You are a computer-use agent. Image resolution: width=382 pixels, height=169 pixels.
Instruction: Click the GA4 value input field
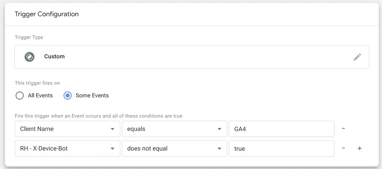282,129
